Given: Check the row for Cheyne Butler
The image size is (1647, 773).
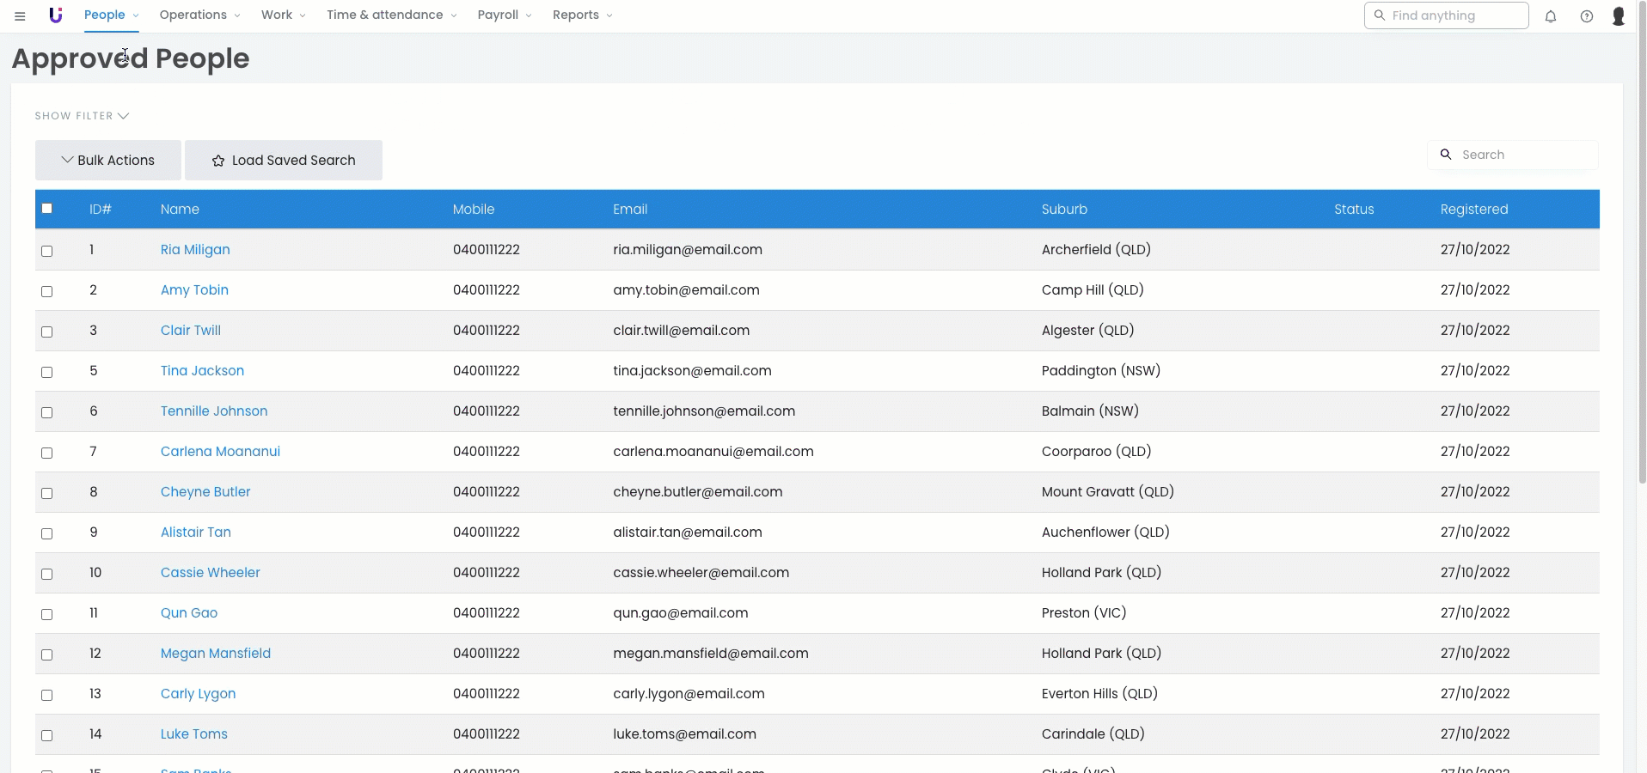Looking at the screenshot, I should tap(47, 493).
